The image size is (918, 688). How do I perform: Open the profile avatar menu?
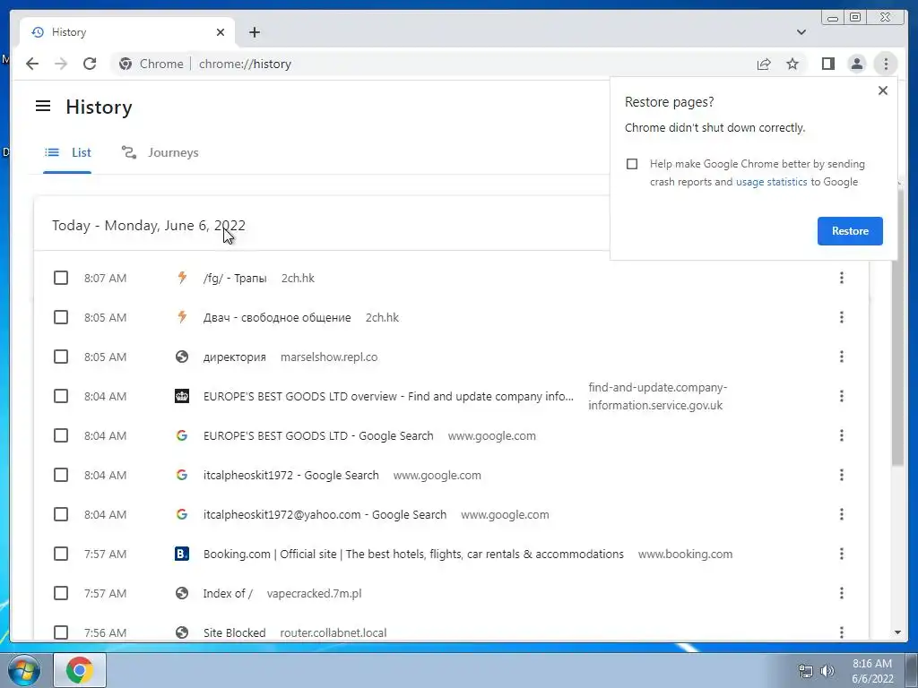click(856, 64)
